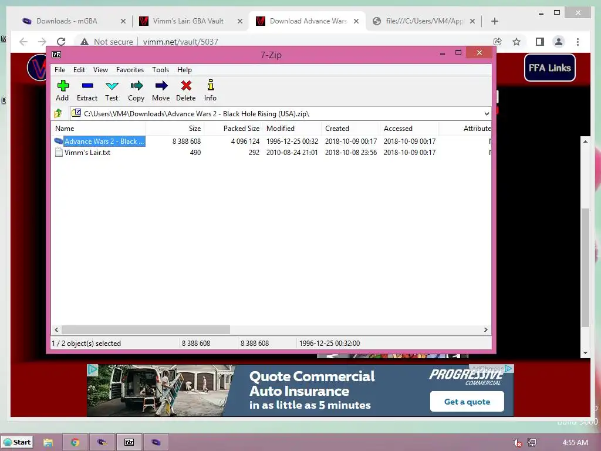Viewport: 601px width, 451px height.
Task: Sort by the Accessed column header
Action: point(409,129)
